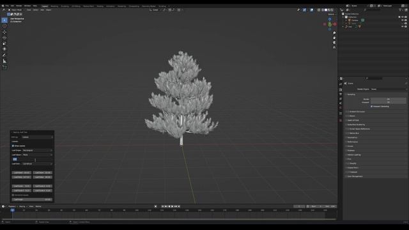This screenshot has width=409, height=230.
Task: Select the Annotate pencil tool
Action: point(4,55)
